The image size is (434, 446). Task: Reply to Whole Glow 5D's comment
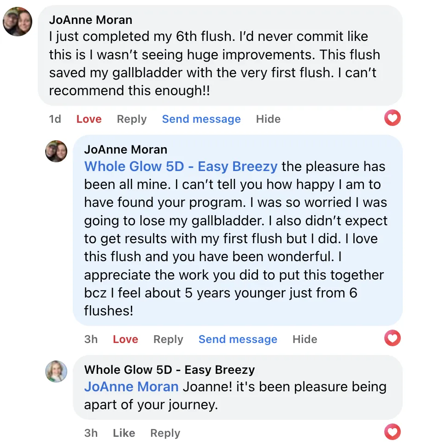pos(165,433)
